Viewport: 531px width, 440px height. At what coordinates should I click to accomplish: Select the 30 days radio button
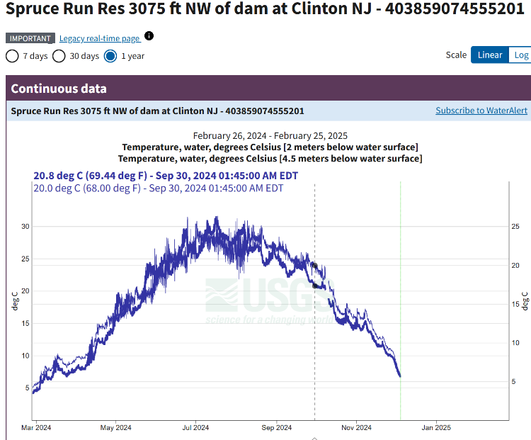pyautogui.click(x=59, y=56)
